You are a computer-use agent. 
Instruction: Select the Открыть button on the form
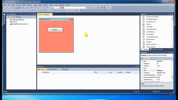pos(55,30)
